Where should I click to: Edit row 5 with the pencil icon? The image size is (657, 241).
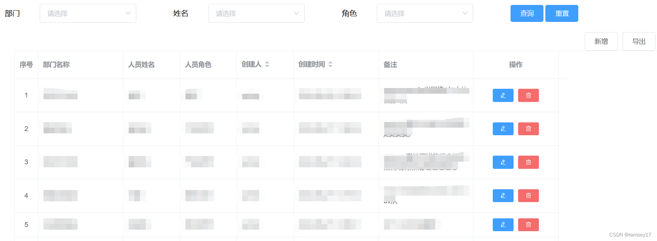pos(503,225)
